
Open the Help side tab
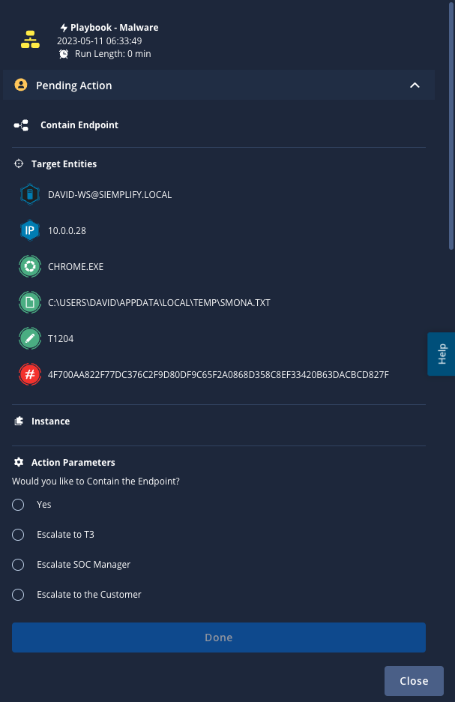point(442,354)
